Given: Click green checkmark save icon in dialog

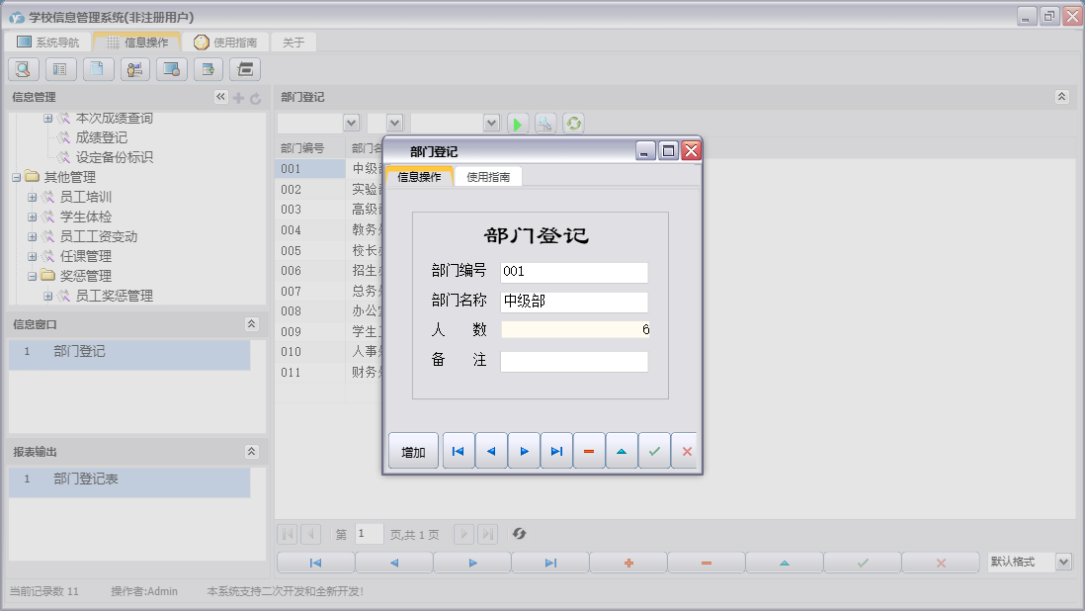Looking at the screenshot, I should (654, 451).
